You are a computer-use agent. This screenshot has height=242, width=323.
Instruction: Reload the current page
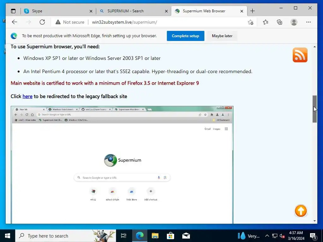click(x=42, y=22)
